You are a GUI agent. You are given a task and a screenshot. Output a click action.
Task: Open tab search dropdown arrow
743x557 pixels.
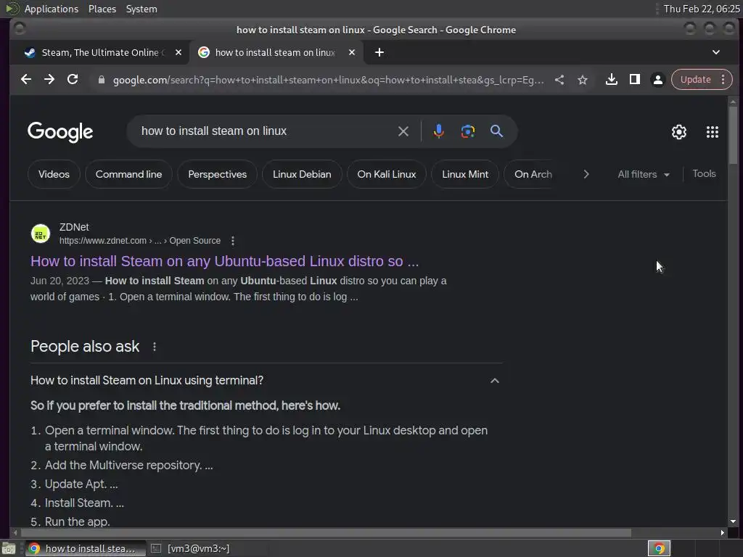(716, 52)
